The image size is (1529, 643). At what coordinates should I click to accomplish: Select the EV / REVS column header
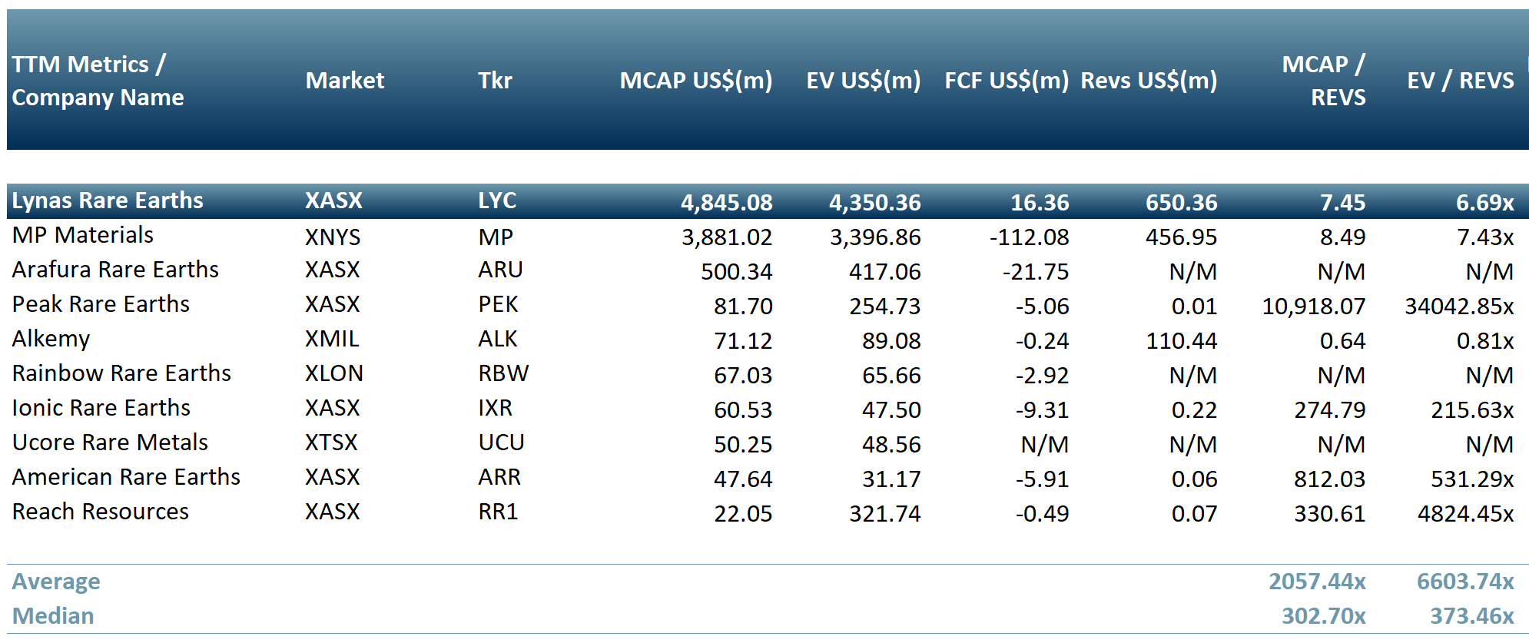coord(1460,81)
